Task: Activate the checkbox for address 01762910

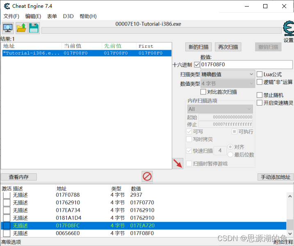Action: click(x=7, y=202)
